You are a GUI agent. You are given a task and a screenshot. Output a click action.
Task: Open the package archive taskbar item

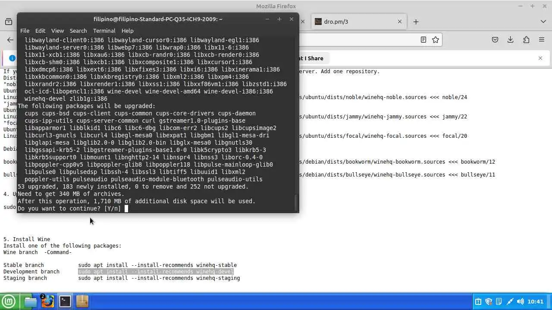click(x=82, y=301)
